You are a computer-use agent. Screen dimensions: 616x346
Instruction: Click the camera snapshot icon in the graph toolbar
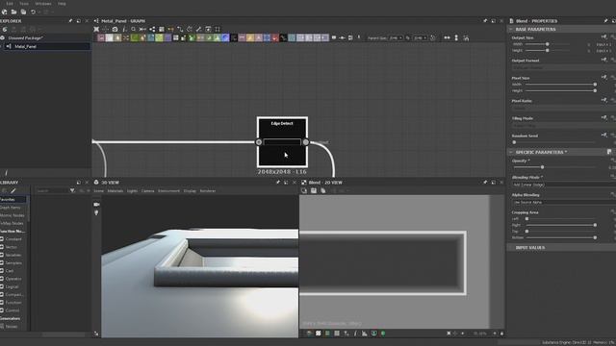click(x=115, y=29)
